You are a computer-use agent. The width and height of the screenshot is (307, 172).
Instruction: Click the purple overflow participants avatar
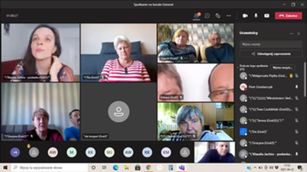click(15, 152)
